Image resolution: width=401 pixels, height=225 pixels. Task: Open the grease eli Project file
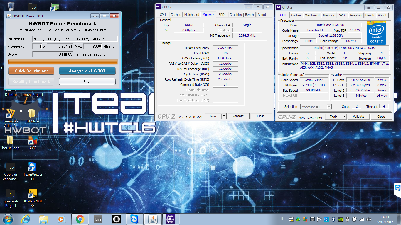[11, 198]
